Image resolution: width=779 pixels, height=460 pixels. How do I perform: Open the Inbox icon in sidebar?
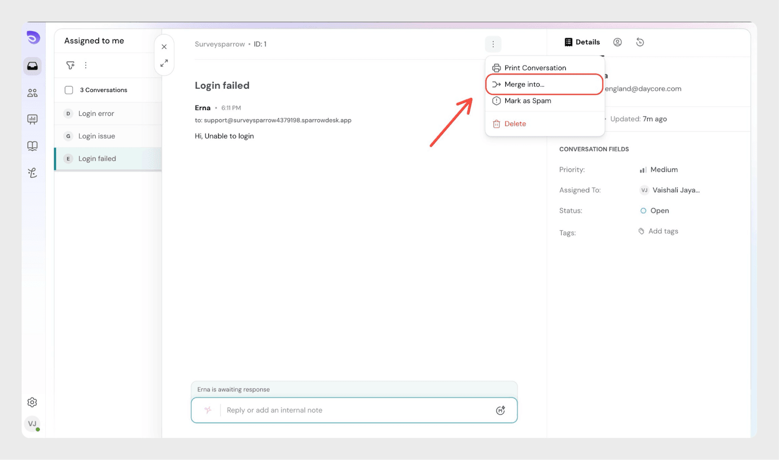(x=33, y=66)
